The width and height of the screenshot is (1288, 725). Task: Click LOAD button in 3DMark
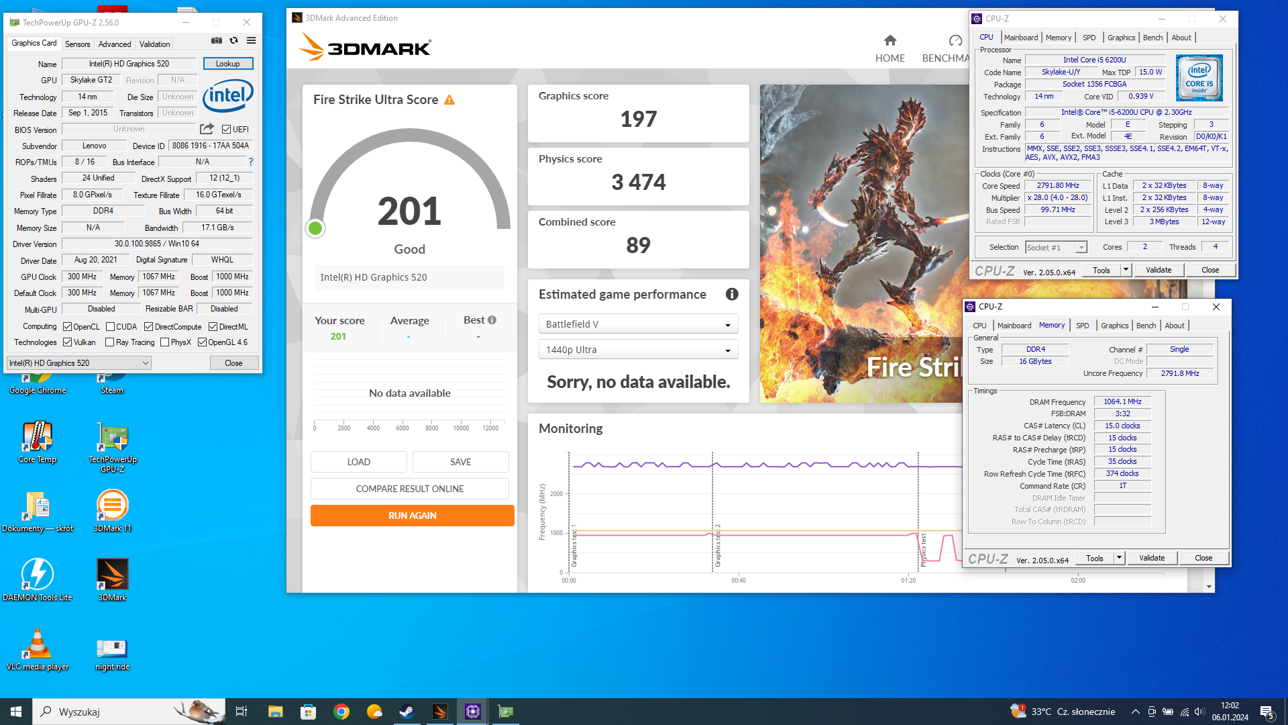click(x=358, y=462)
